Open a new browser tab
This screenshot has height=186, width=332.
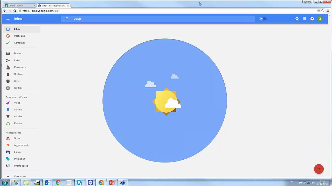tap(74, 6)
